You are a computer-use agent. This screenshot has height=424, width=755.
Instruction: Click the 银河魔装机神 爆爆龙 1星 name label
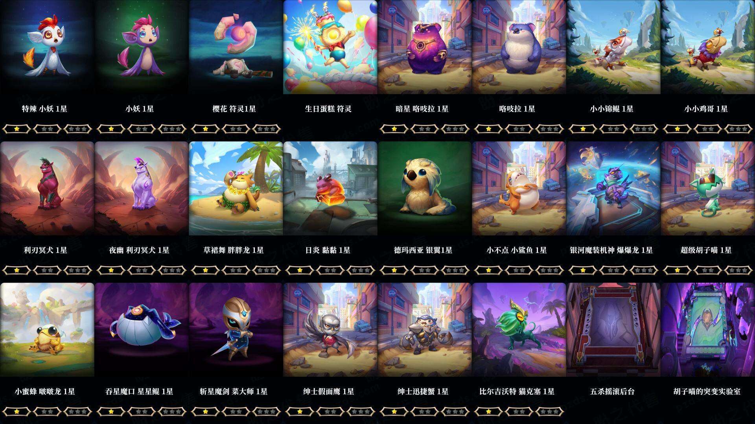pyautogui.click(x=611, y=250)
